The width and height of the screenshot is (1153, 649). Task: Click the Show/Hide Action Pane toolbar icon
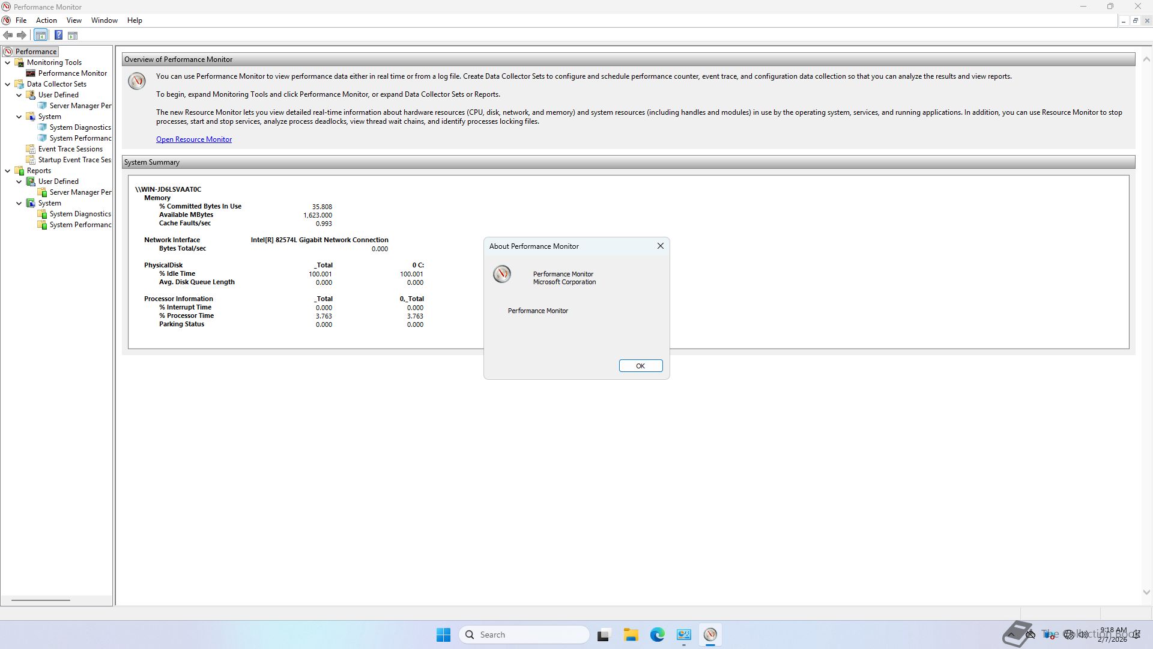tap(73, 35)
